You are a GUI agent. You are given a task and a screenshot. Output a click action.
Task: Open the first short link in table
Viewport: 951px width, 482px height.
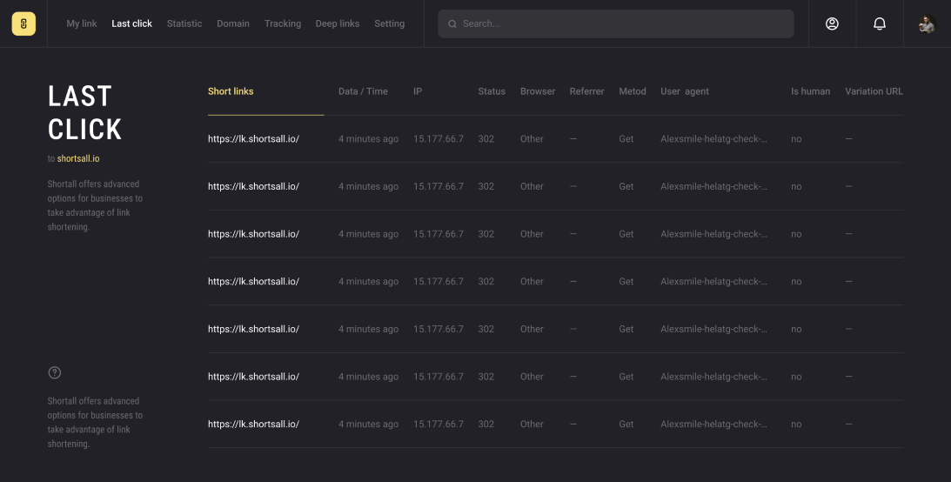pos(253,138)
